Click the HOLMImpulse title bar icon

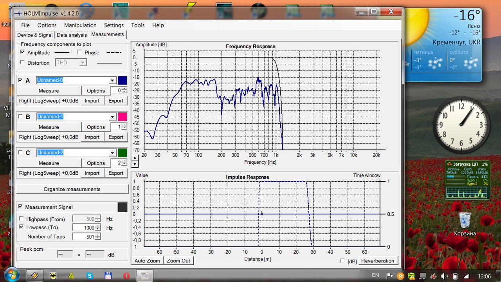click(x=18, y=13)
